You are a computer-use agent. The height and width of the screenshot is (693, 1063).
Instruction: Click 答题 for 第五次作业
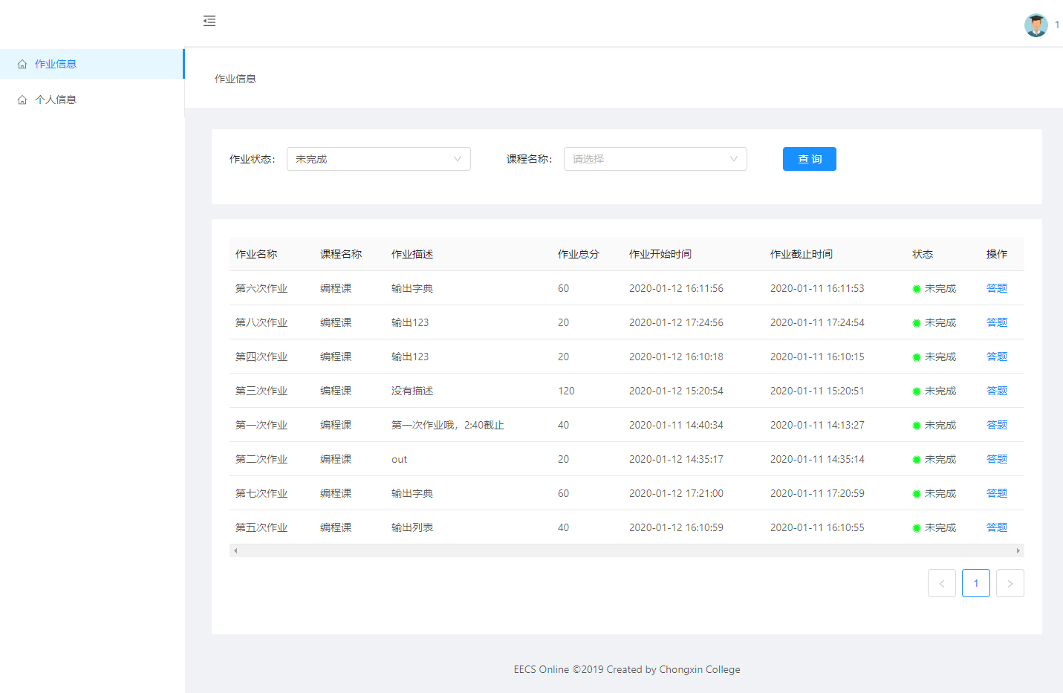pos(997,527)
